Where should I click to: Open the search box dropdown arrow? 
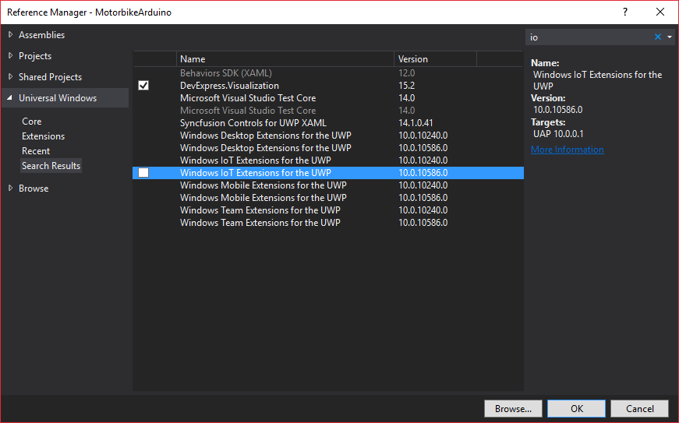coord(669,37)
